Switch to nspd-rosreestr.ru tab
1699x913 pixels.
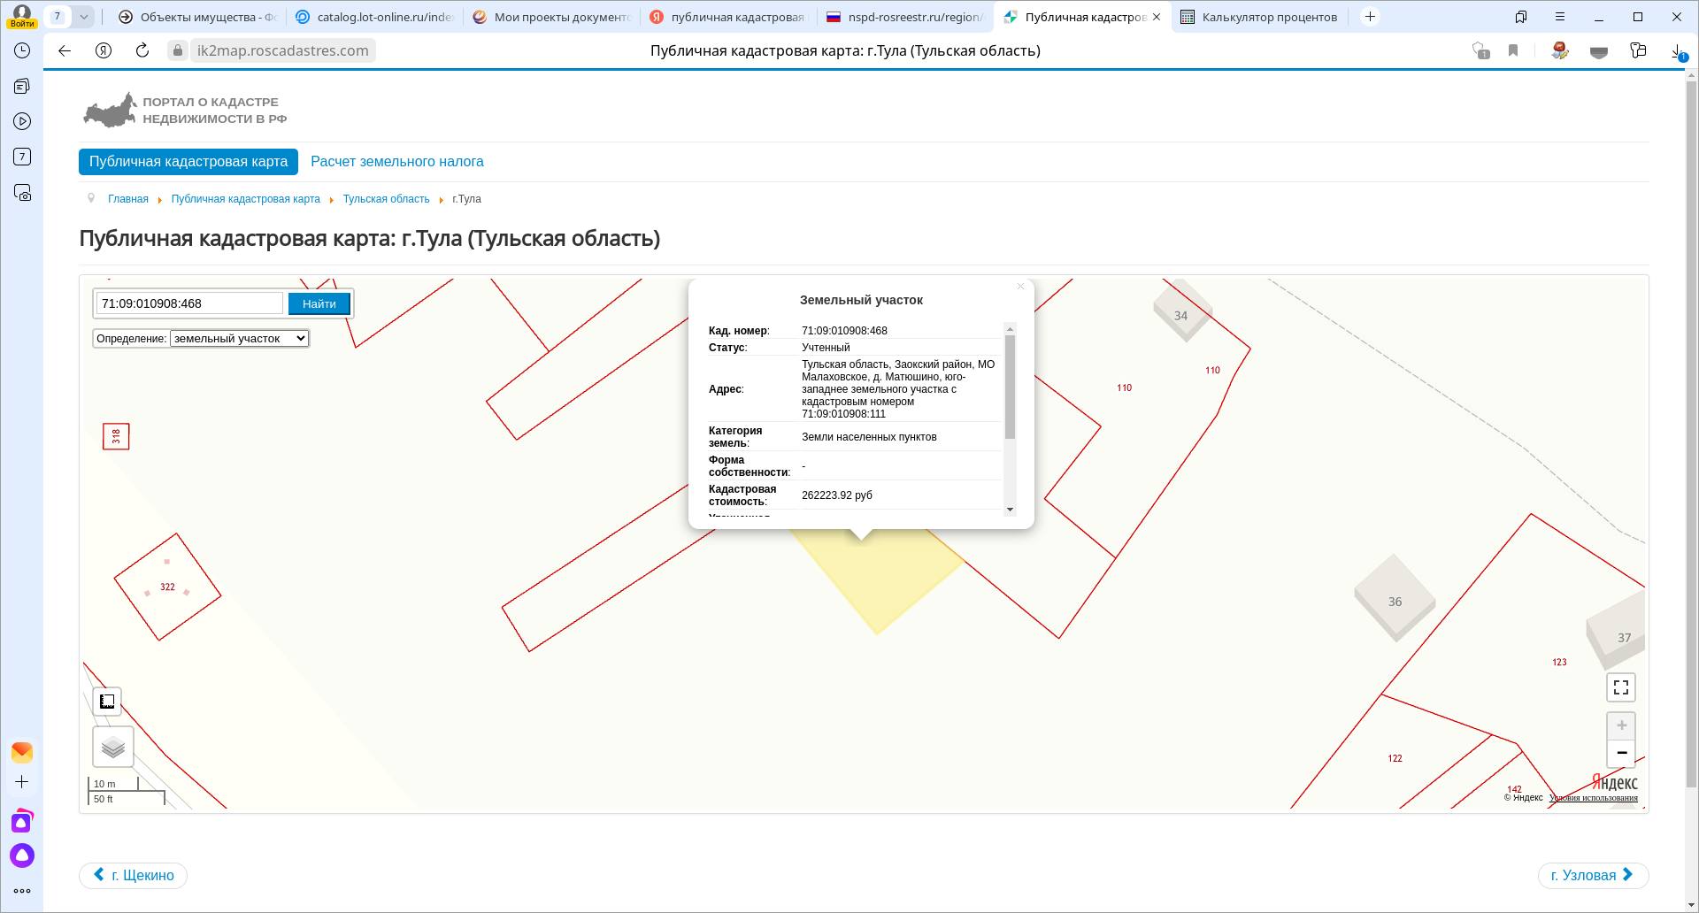tap(905, 17)
